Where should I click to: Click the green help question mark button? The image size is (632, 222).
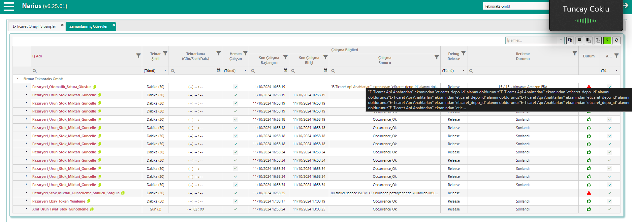[x=607, y=40]
